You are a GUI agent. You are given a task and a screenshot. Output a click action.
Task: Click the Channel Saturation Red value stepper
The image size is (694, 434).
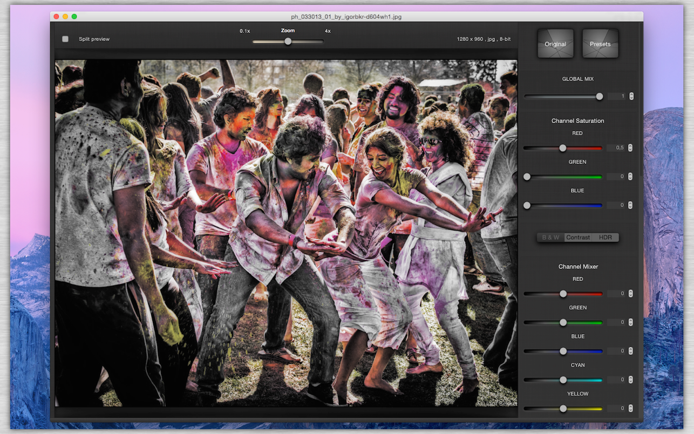[630, 148]
